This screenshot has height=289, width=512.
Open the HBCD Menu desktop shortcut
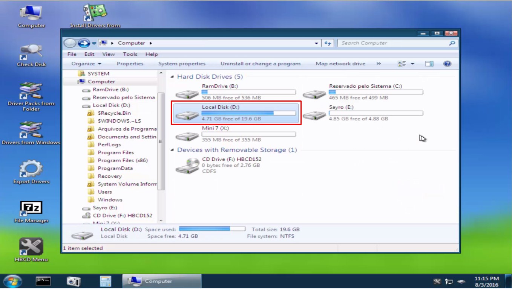click(x=31, y=250)
